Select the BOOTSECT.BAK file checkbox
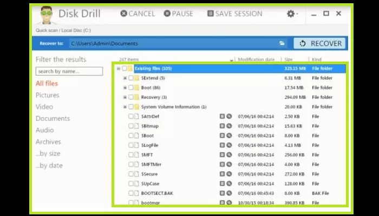The height and width of the screenshot is (216, 379). (x=131, y=193)
